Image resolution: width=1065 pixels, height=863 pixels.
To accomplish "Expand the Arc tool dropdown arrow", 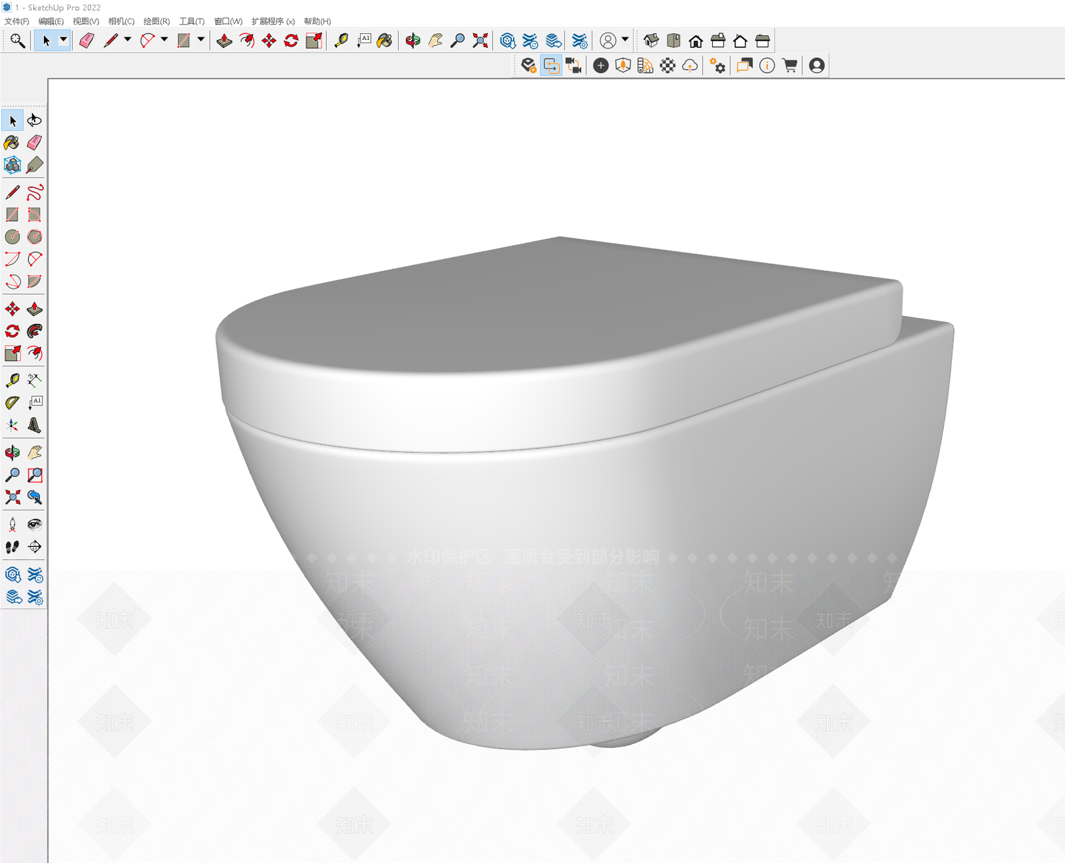I will point(164,40).
